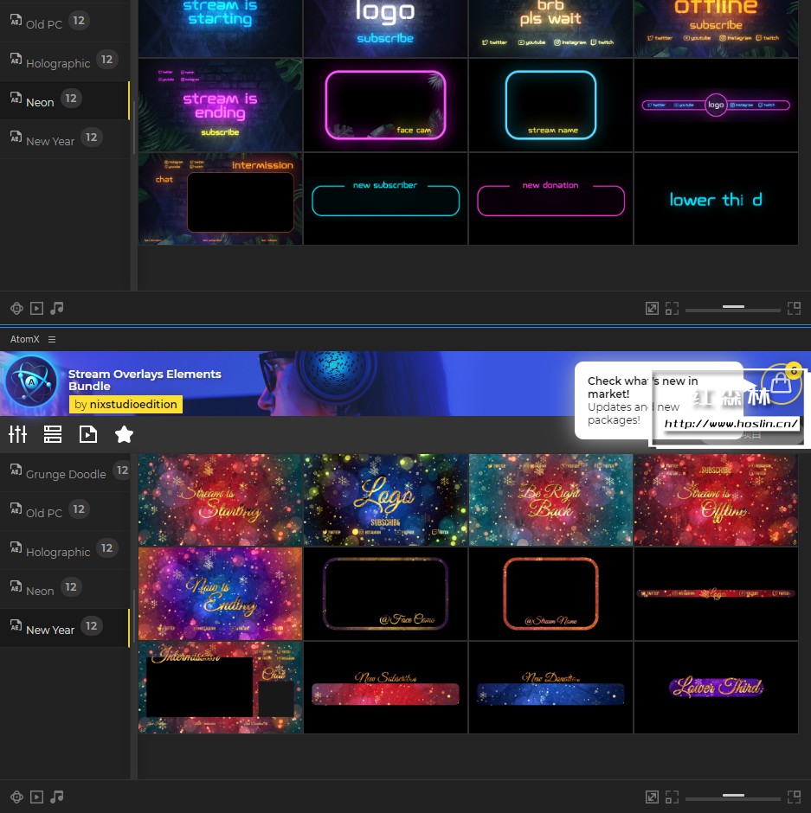811x813 pixels.
Task: Switch to the stacked list view icon
Action: [x=53, y=434]
